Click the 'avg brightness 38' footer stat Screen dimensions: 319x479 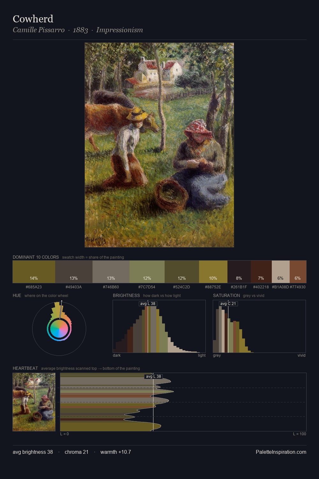click(x=33, y=452)
